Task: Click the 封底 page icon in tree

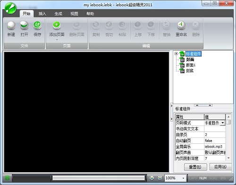Action: click(x=182, y=70)
